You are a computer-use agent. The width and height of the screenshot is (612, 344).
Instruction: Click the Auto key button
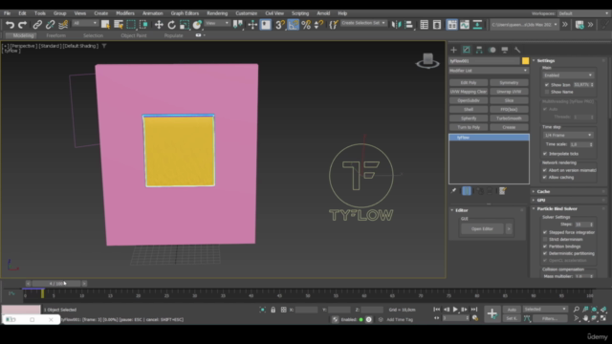[512, 310]
